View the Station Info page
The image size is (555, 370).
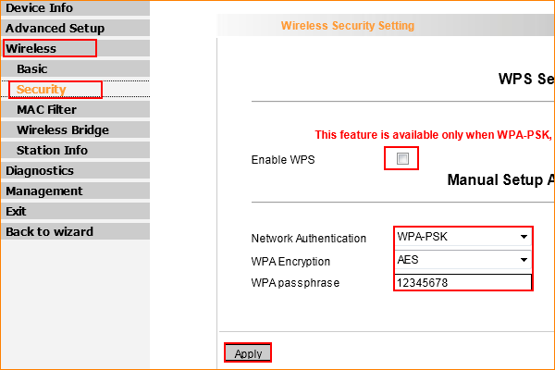click(x=52, y=151)
